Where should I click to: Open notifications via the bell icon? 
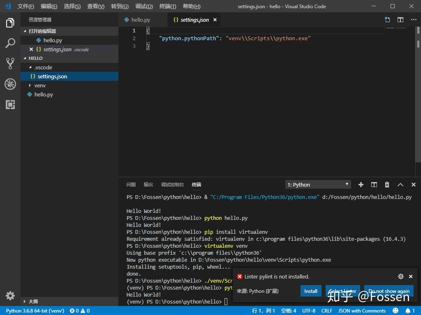[408, 310]
